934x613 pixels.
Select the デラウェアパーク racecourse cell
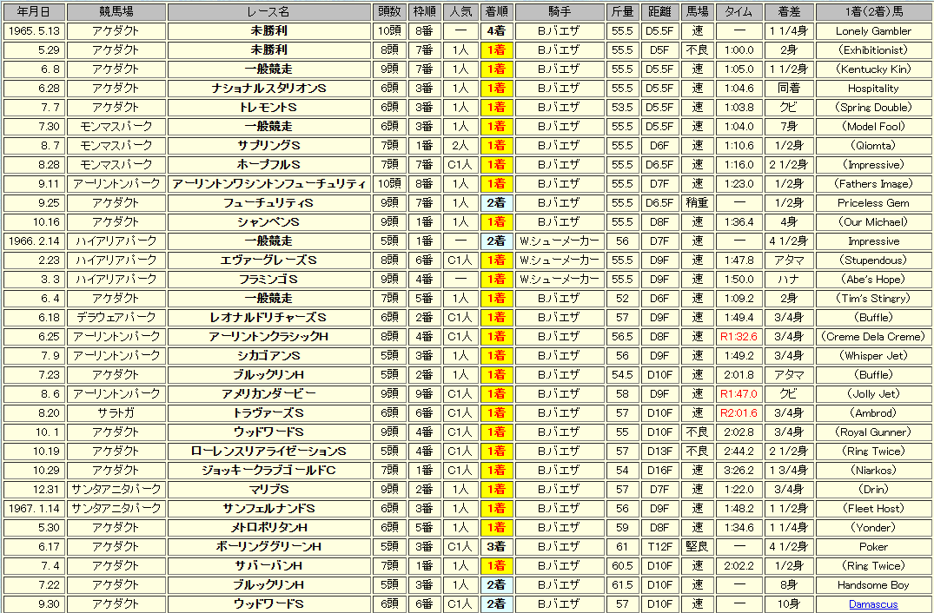[x=116, y=318]
